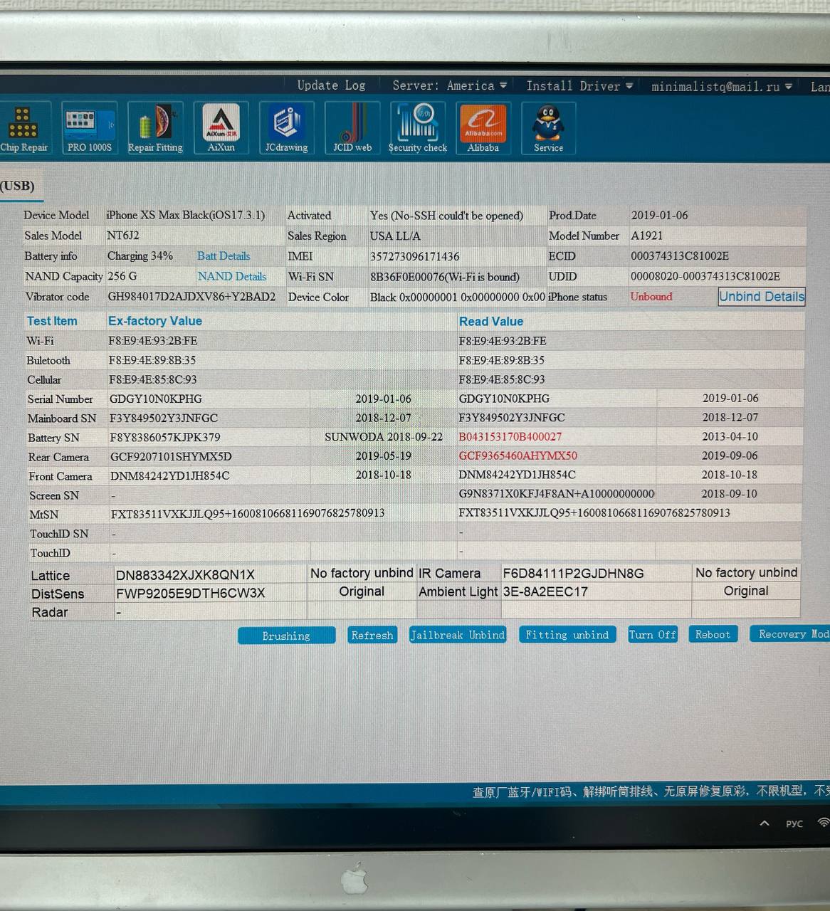Click the Test Item column header
The image size is (830, 911).
[52, 321]
